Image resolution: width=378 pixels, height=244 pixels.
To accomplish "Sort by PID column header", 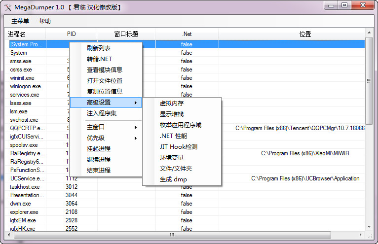I will [x=72, y=34].
